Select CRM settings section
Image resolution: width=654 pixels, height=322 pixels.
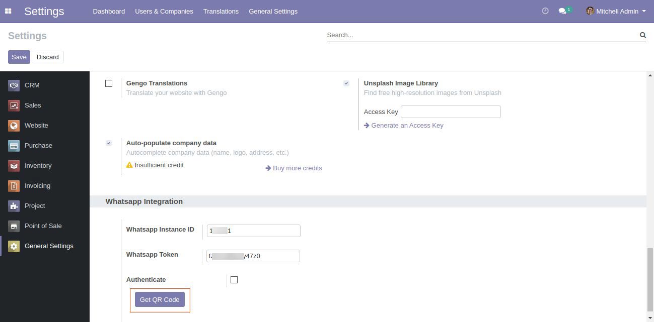[45, 85]
